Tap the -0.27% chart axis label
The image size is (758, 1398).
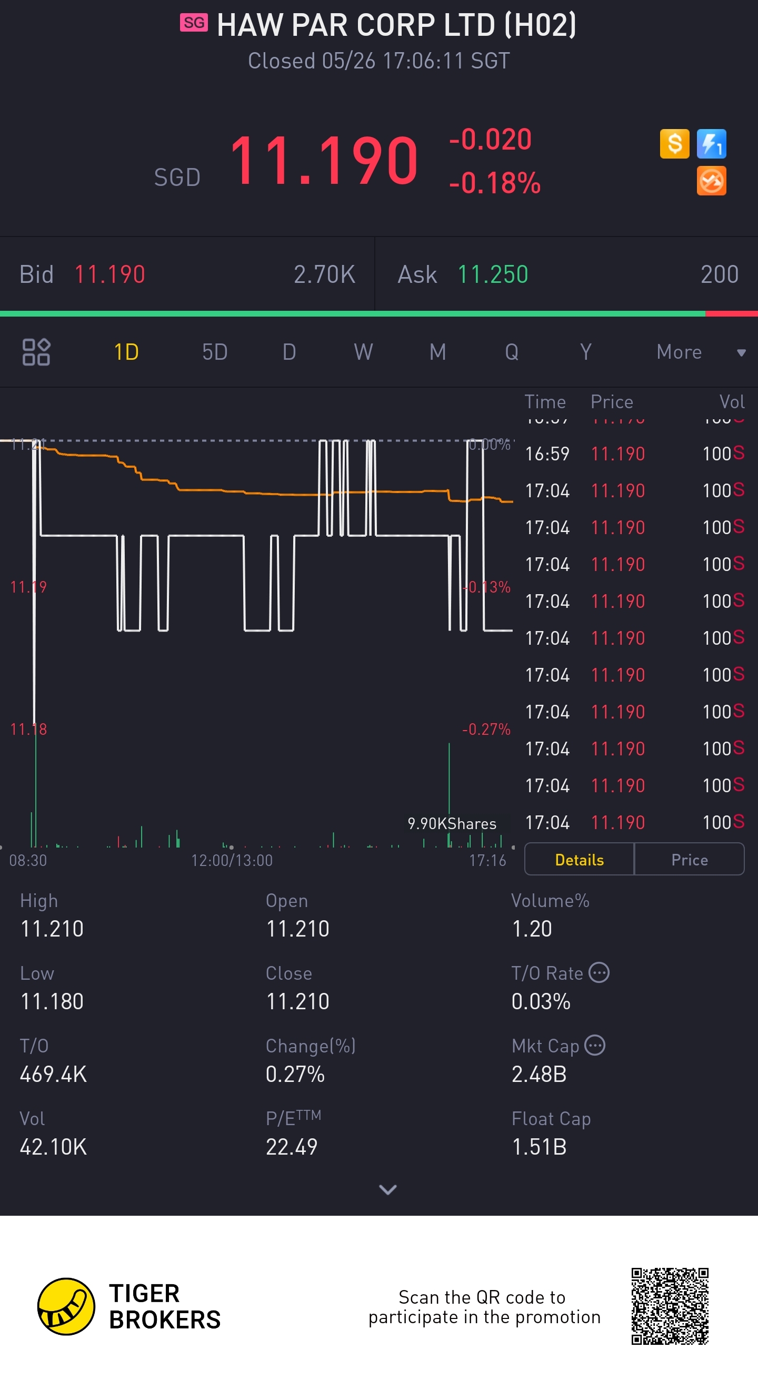pos(486,729)
